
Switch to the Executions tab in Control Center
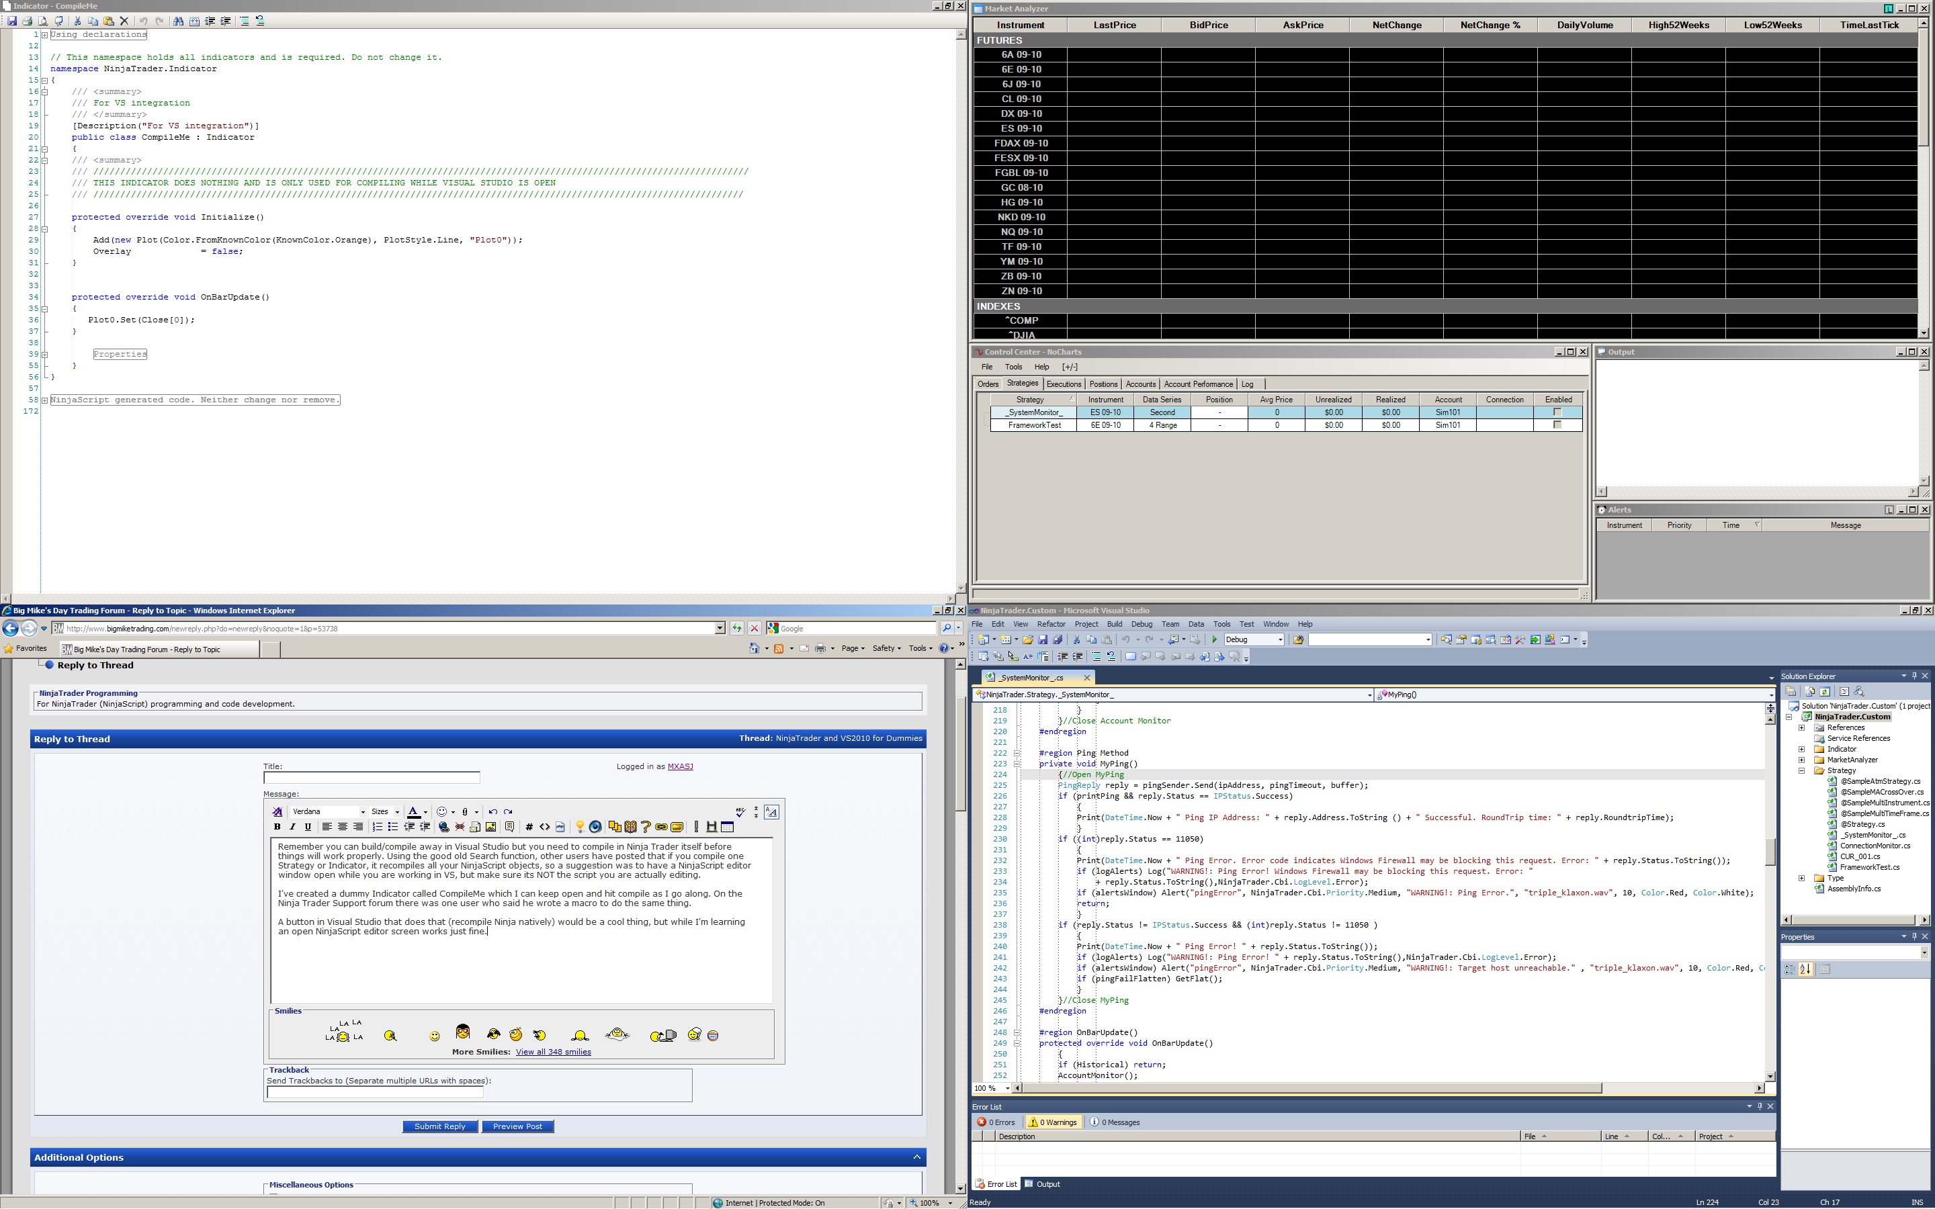(x=1064, y=385)
